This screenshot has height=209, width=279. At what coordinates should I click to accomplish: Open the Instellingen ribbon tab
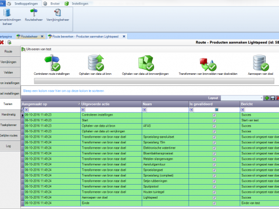point(77,3)
